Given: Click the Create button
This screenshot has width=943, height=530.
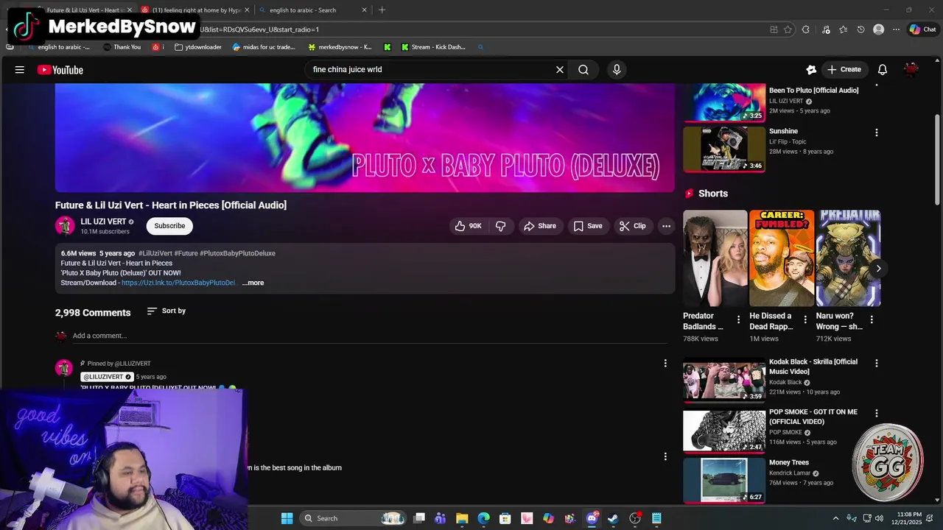Looking at the screenshot, I should pyautogui.click(x=844, y=70).
